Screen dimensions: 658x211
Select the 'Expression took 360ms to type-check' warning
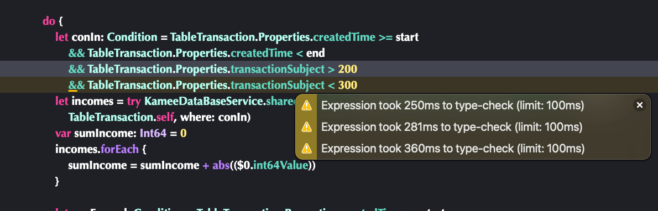coord(452,148)
